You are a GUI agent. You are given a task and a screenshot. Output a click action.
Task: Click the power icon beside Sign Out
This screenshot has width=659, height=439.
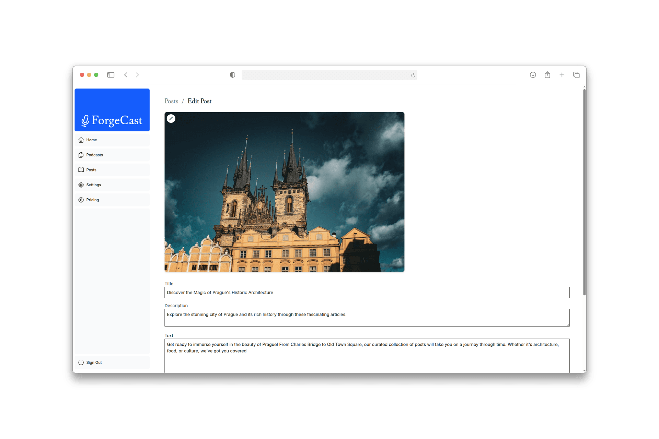coord(81,362)
